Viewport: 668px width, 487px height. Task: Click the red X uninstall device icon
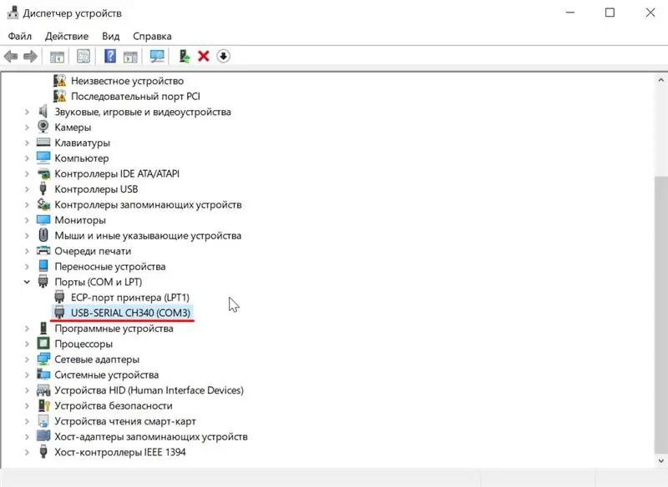204,56
